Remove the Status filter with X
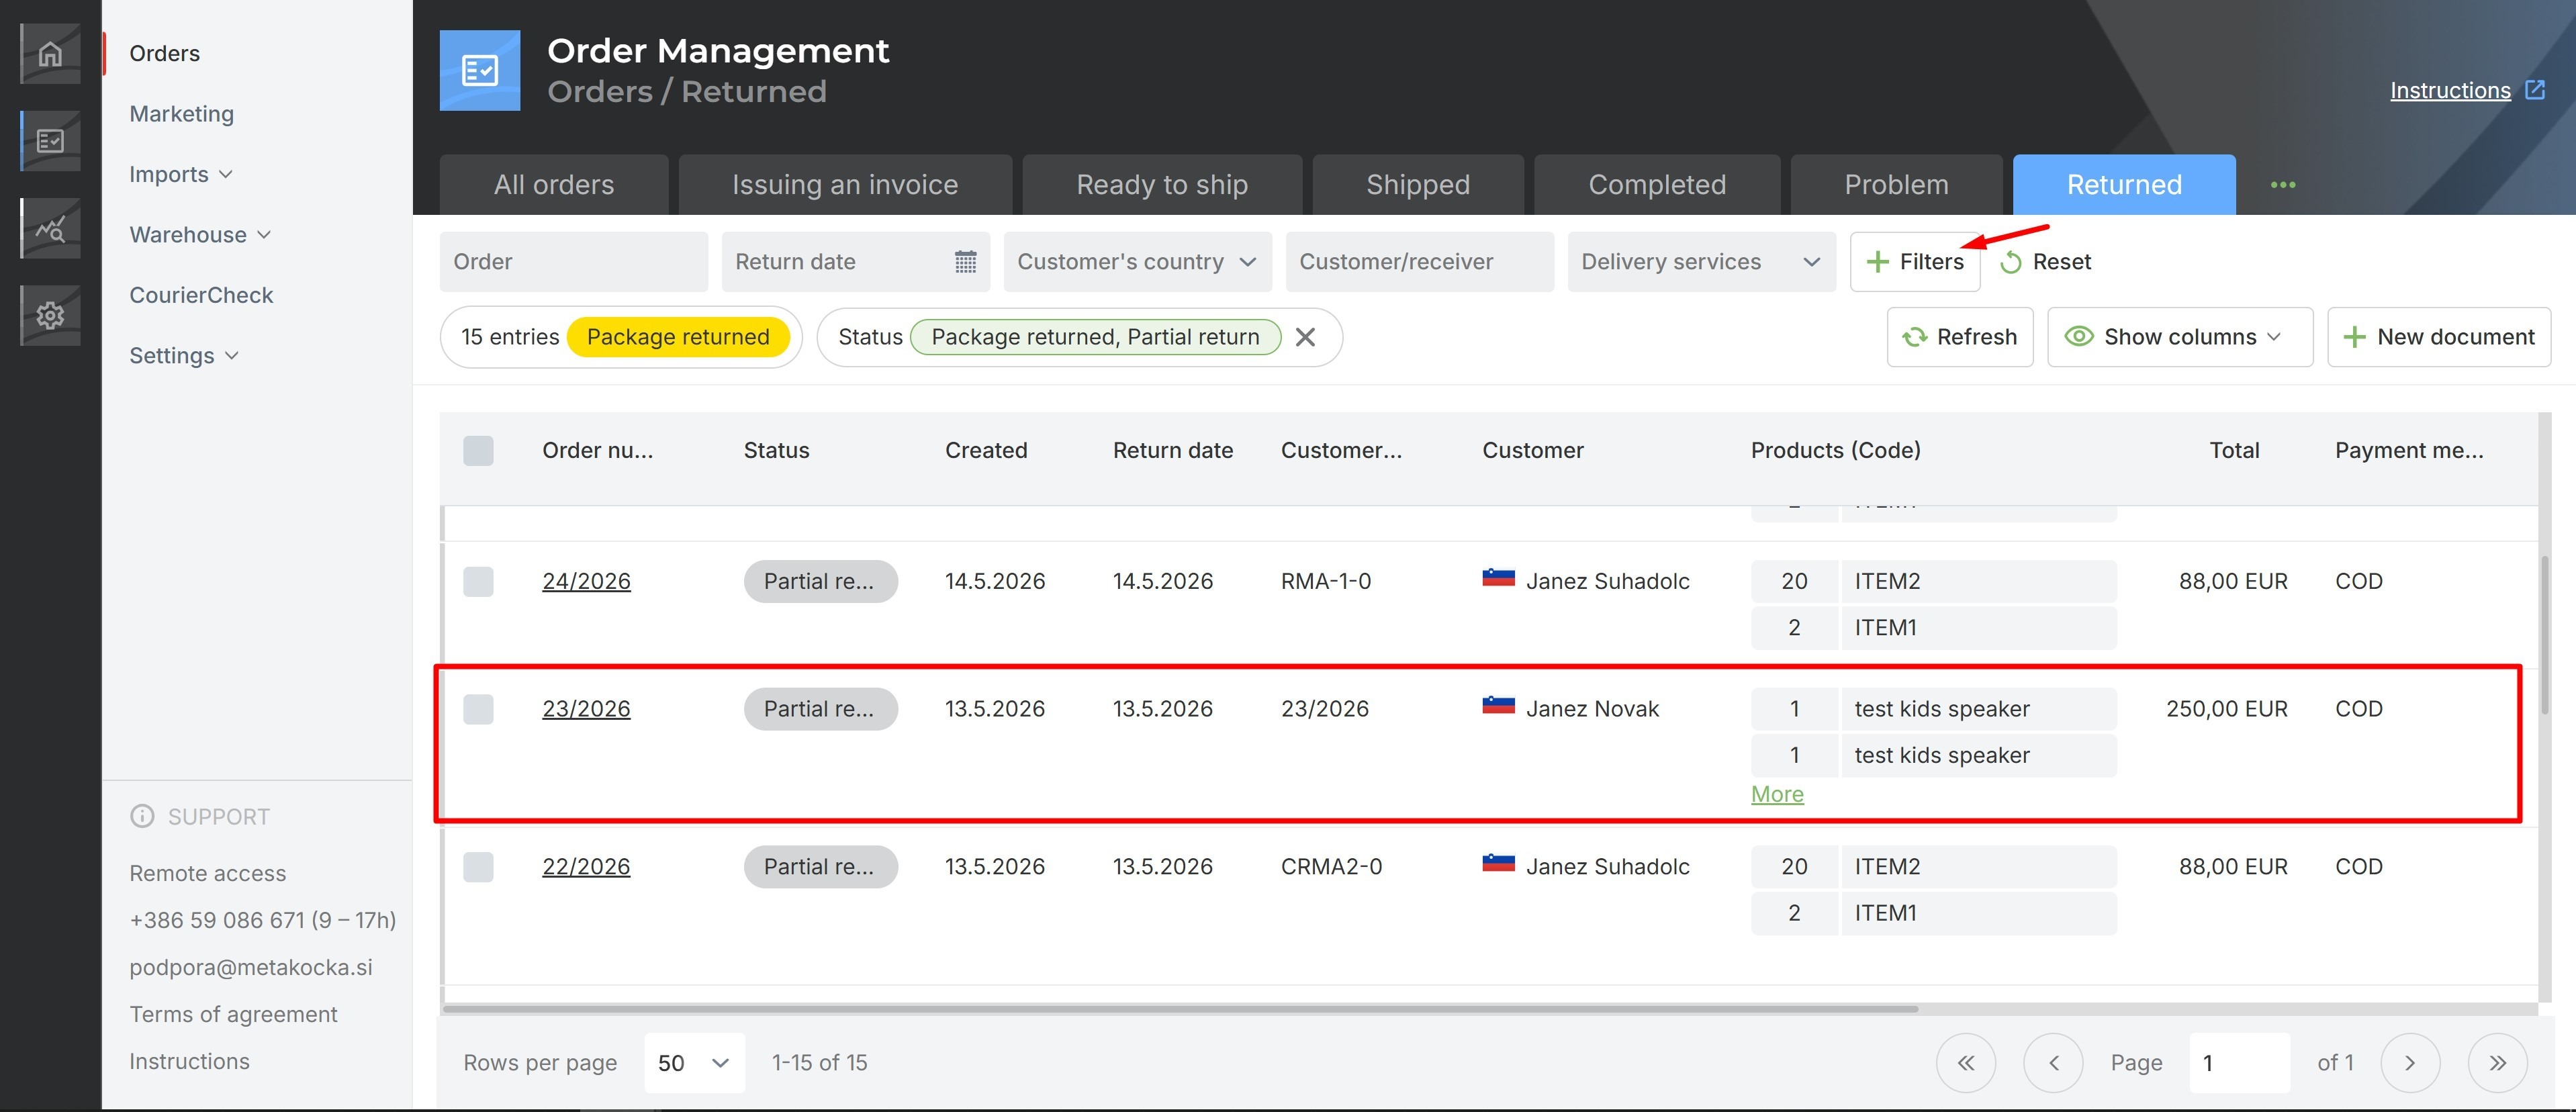The image size is (2576, 1112). pyautogui.click(x=1305, y=337)
